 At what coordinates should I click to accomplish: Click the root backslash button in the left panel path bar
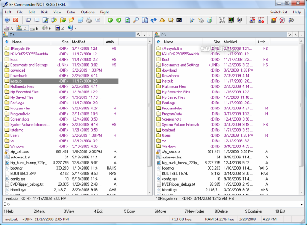(x=144, y=35)
